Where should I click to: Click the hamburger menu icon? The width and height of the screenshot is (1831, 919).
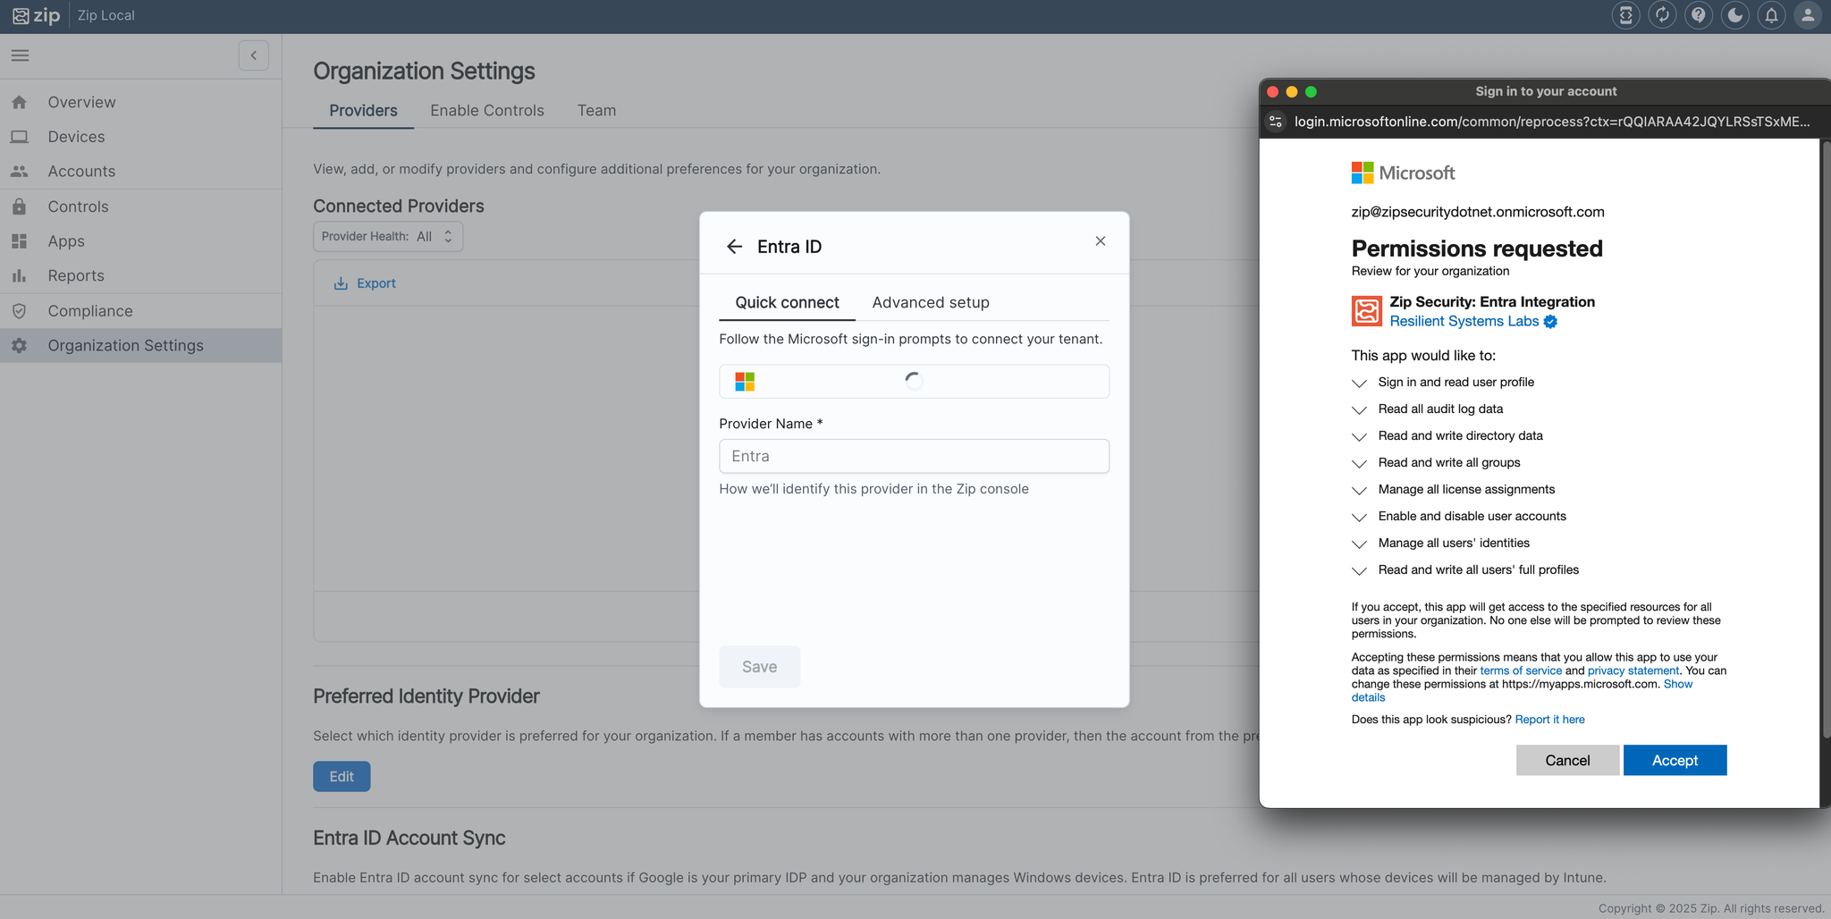pos(20,55)
